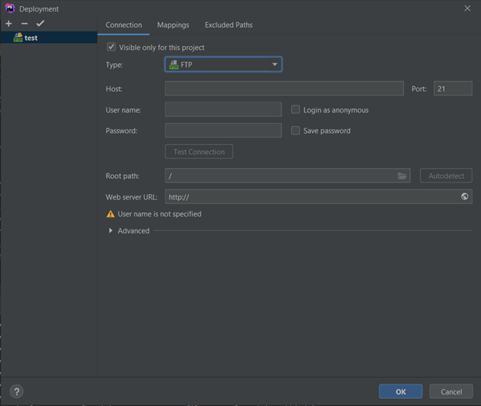Click the 'User name is not specified' warning text
481x406 pixels.
tap(160, 214)
